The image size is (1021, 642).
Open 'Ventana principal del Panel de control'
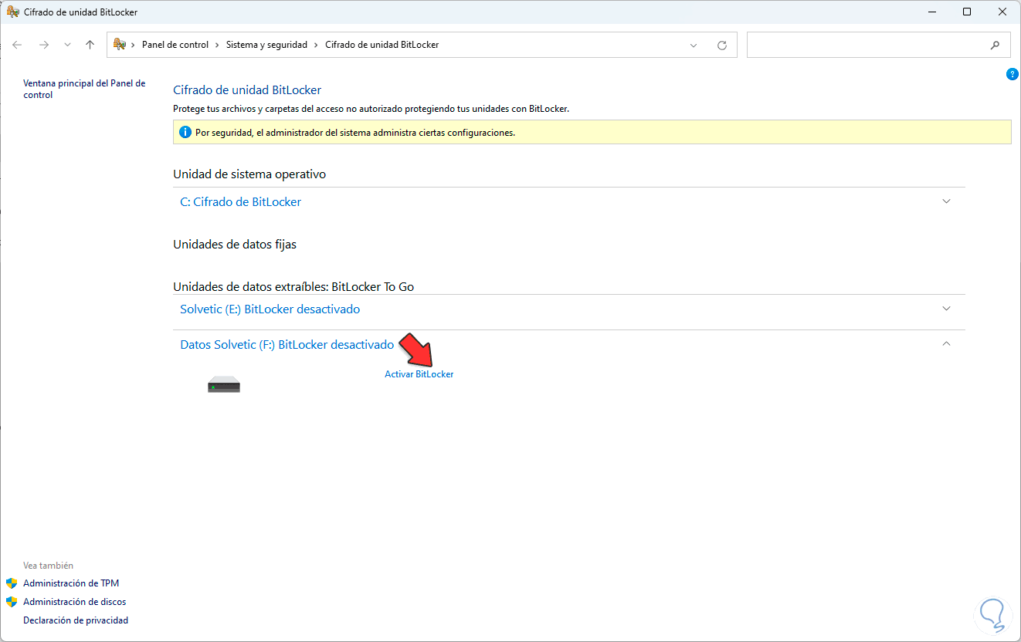pos(84,89)
